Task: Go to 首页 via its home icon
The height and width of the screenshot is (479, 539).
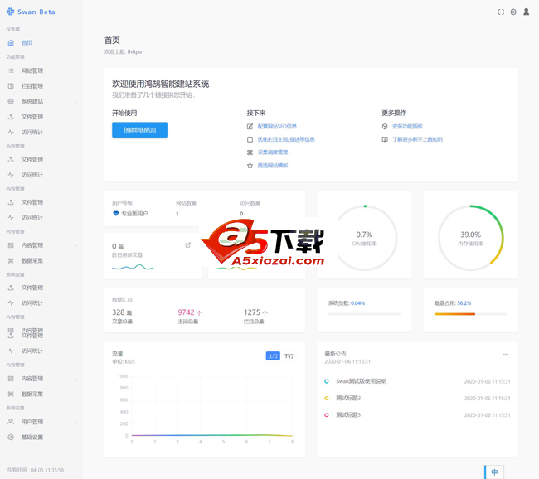Action: click(x=11, y=42)
